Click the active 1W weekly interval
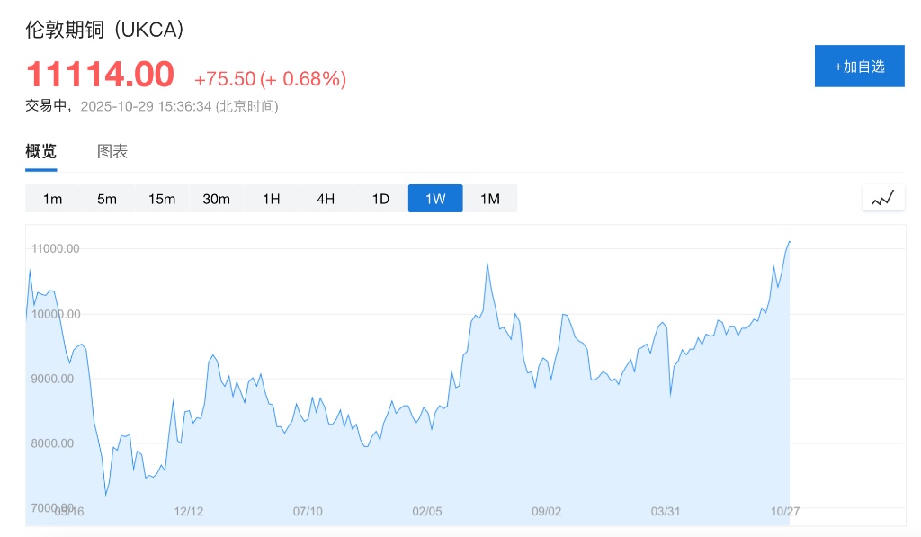 [435, 199]
